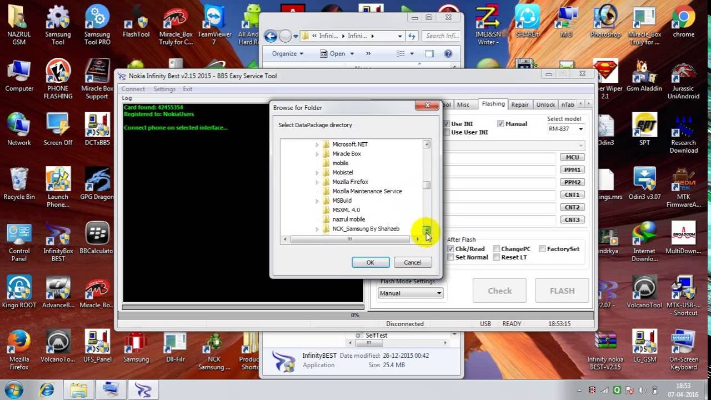Screen dimensions: 711x400
Task: Click 0% flashing progress bar
Action: coord(354,315)
